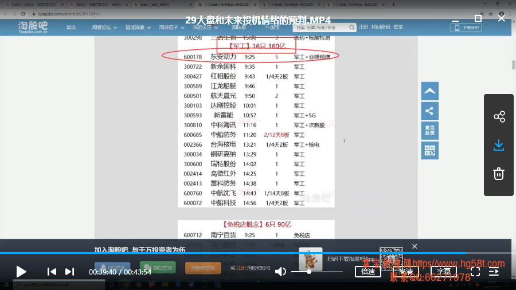Maximize the video player window

point(478,18)
